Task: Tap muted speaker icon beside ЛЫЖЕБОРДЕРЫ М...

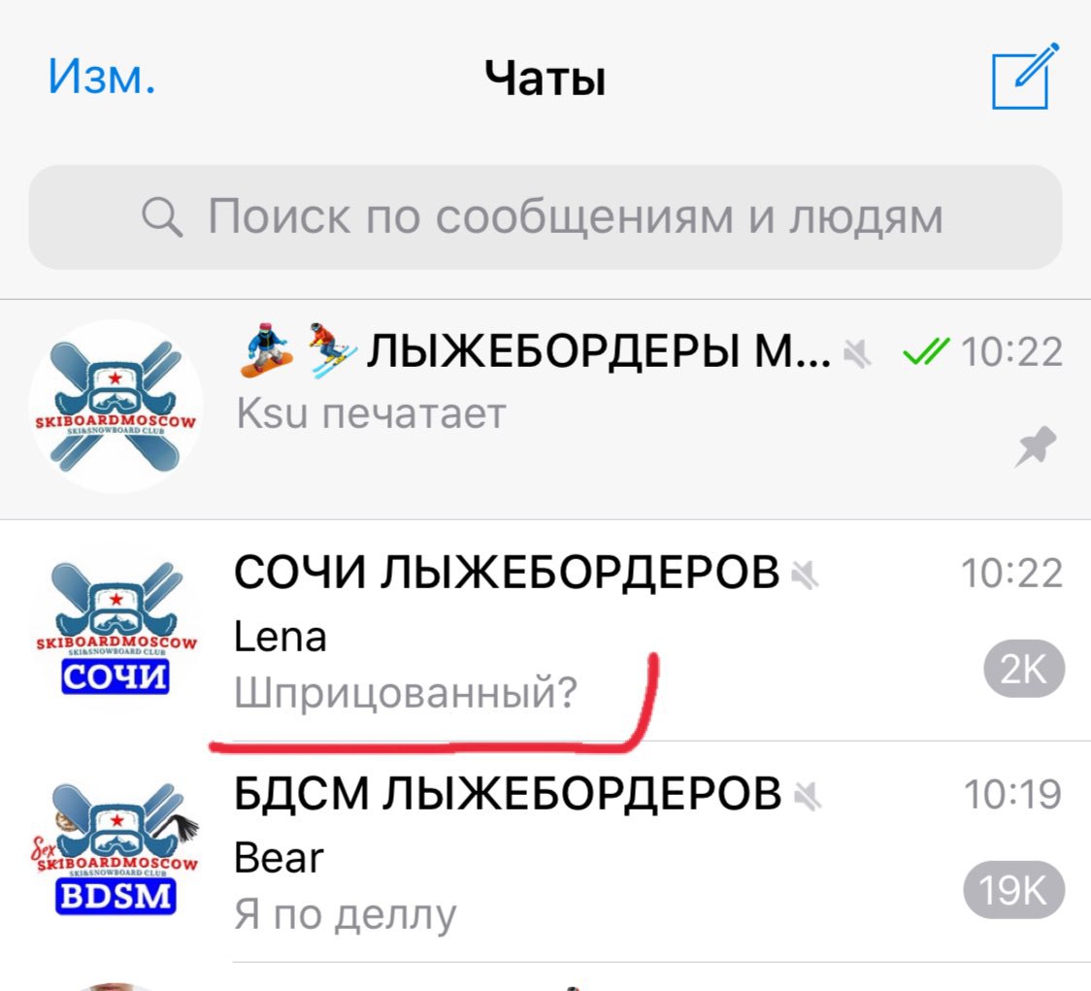Action: point(856,353)
